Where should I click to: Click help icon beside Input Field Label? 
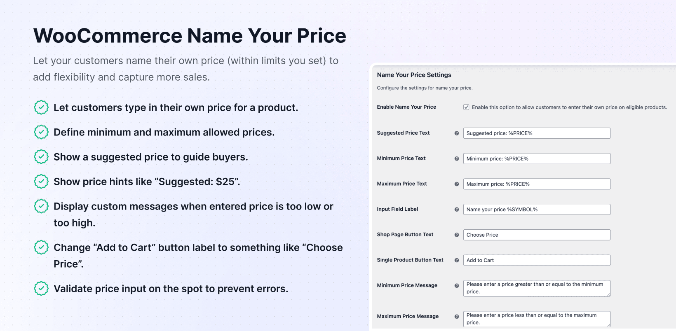coord(457,210)
